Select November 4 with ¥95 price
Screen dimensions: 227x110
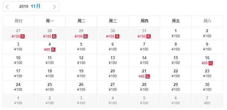(50, 47)
